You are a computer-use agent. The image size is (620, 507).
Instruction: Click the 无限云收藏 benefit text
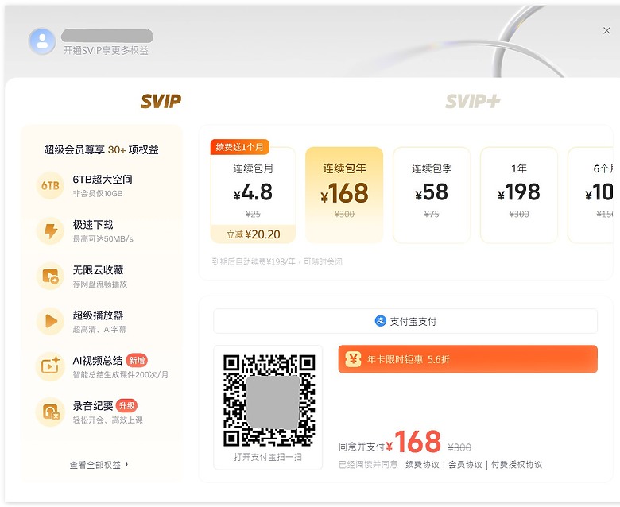click(x=98, y=270)
